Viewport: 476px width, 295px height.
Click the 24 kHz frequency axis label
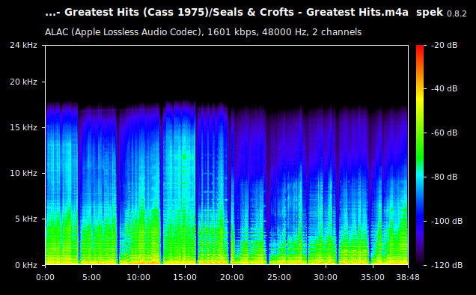tap(23, 45)
